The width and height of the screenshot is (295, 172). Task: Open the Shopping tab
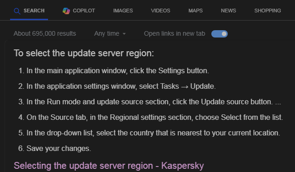[x=268, y=11]
